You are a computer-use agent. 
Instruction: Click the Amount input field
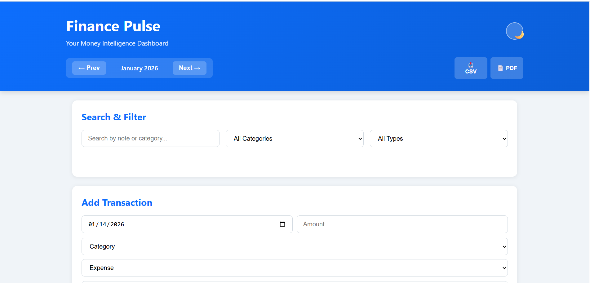pyautogui.click(x=402, y=224)
